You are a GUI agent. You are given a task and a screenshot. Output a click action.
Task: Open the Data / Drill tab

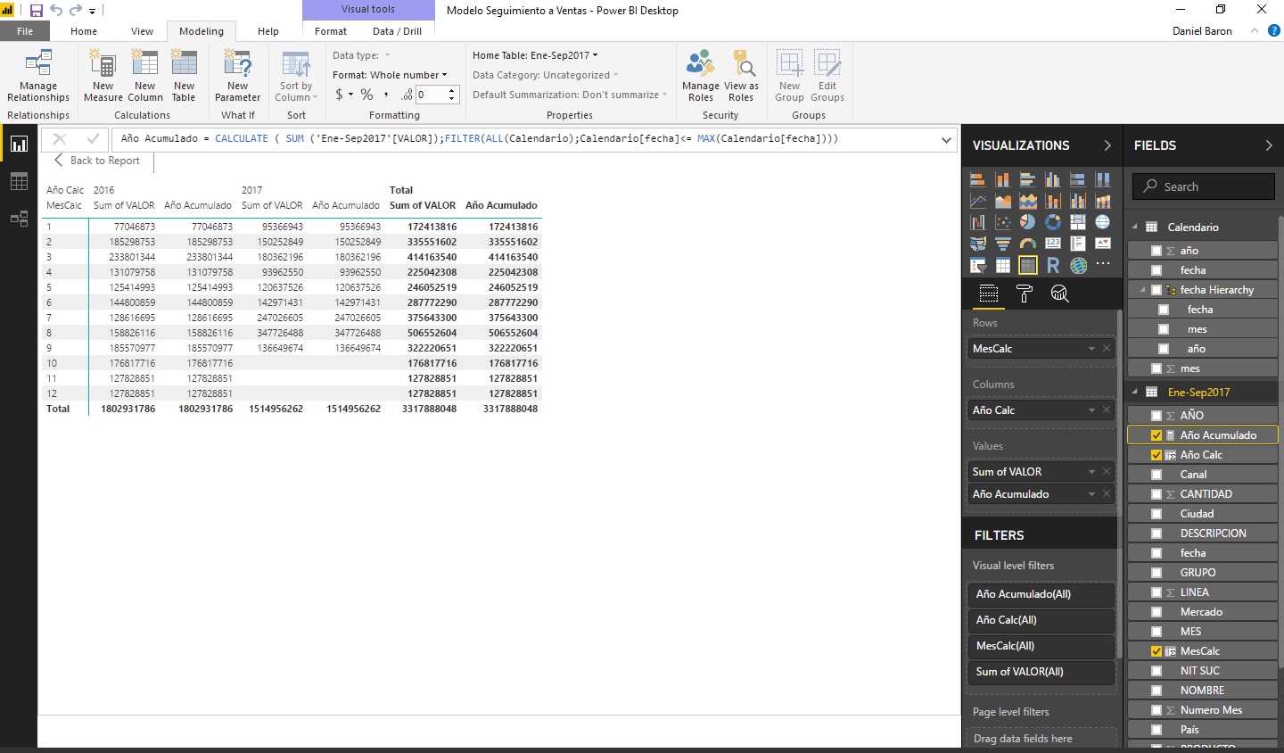coord(397,31)
